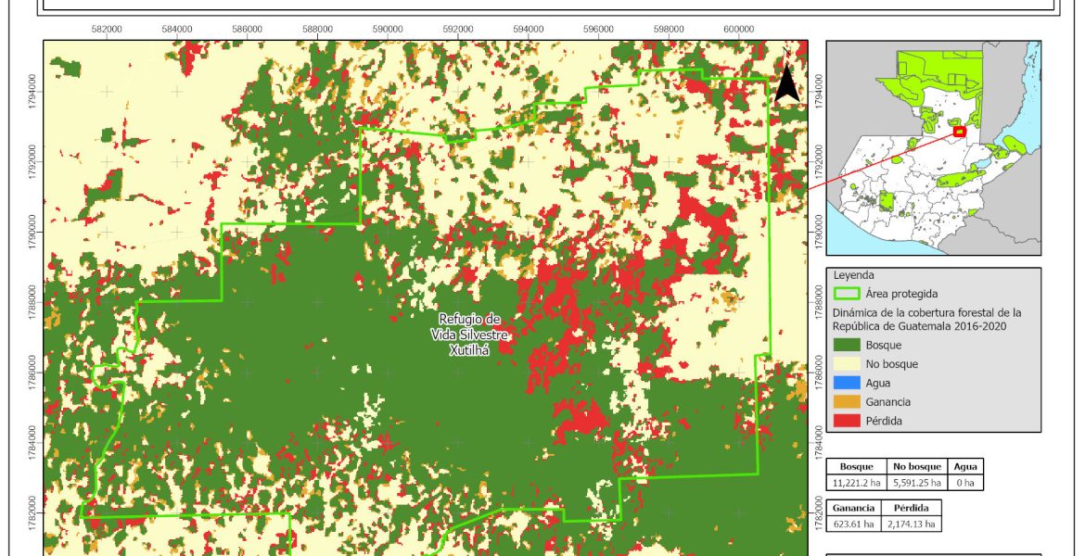Click the No bosque pale yellow swatch

click(x=848, y=364)
